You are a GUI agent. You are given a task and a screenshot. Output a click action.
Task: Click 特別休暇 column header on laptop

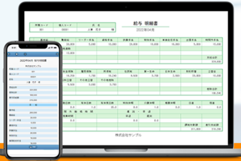128,103
